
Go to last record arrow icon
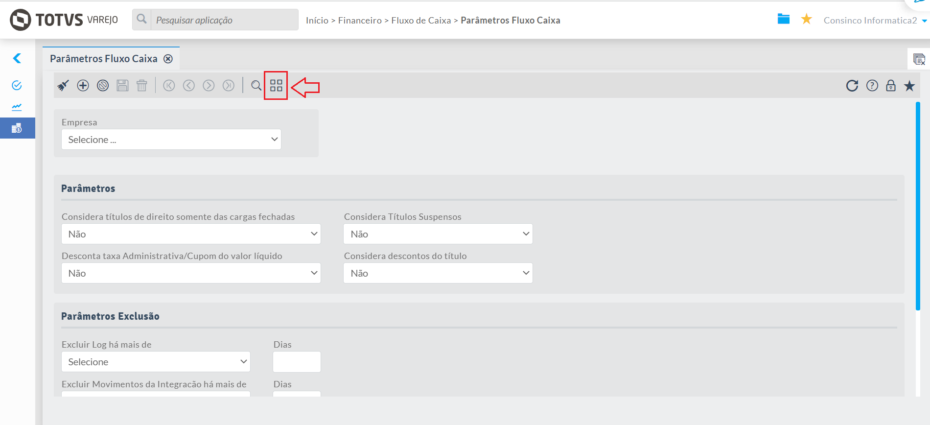click(229, 86)
